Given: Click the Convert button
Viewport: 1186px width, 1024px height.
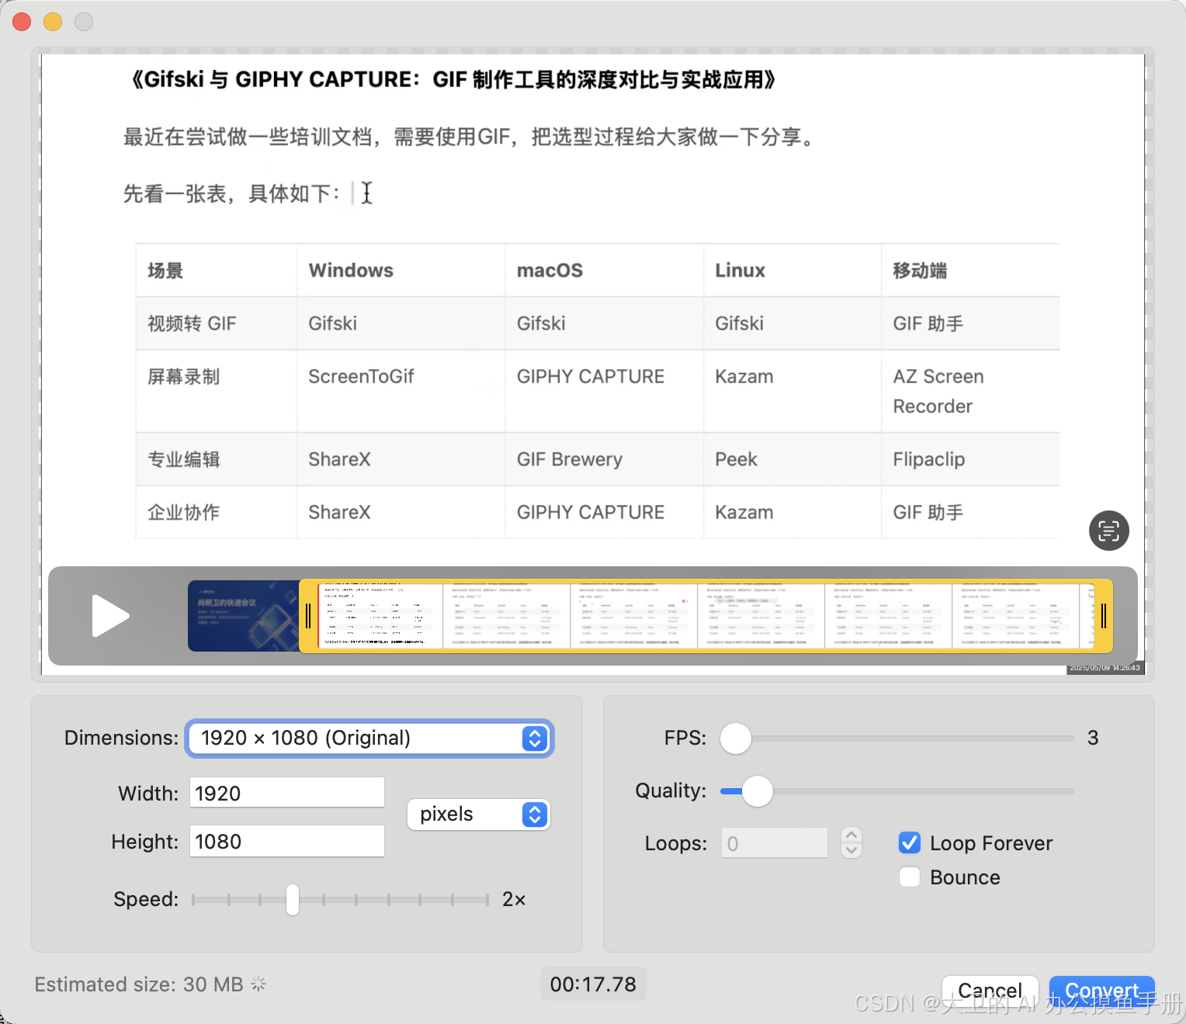Looking at the screenshot, I should tap(1102, 991).
